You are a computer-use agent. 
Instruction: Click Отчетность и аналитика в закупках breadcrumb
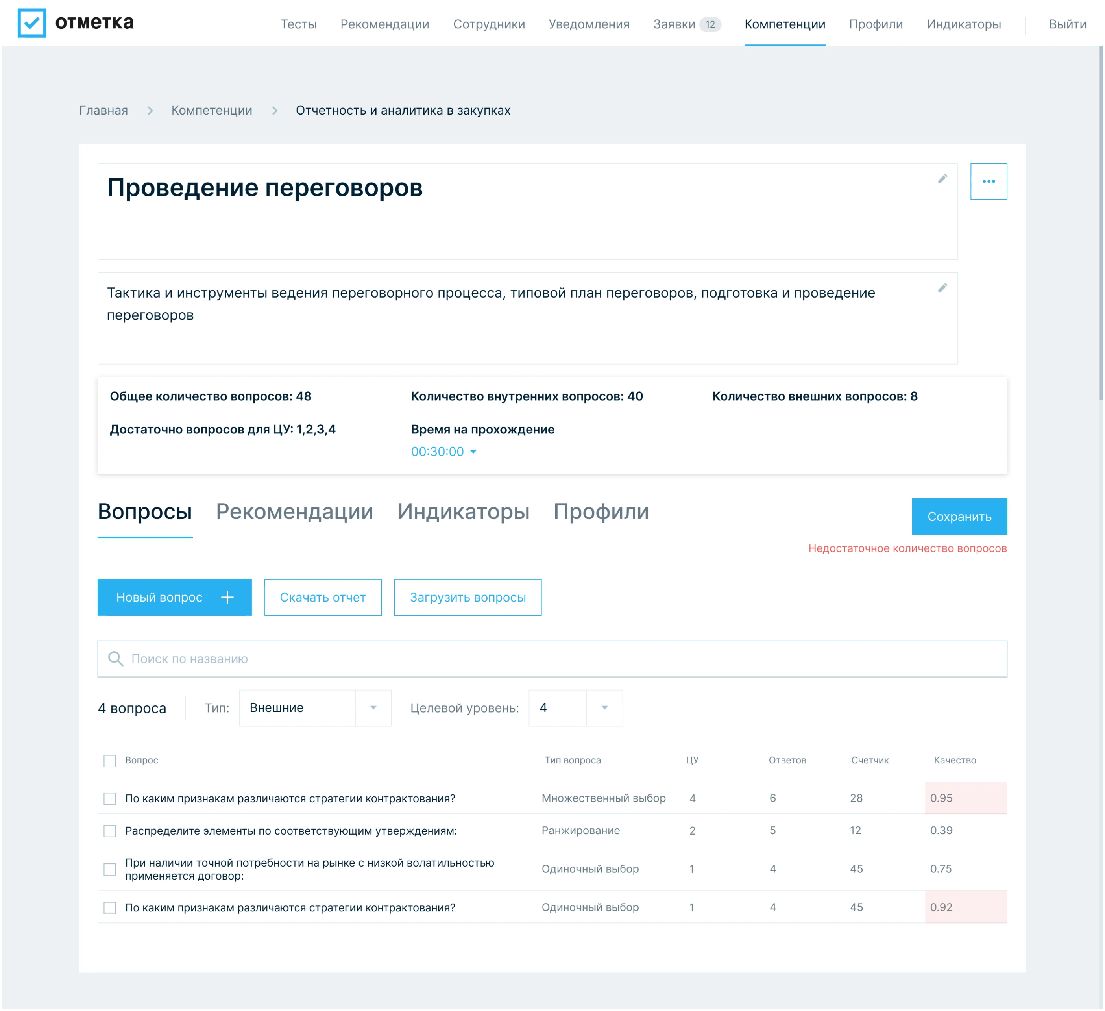[x=403, y=111]
